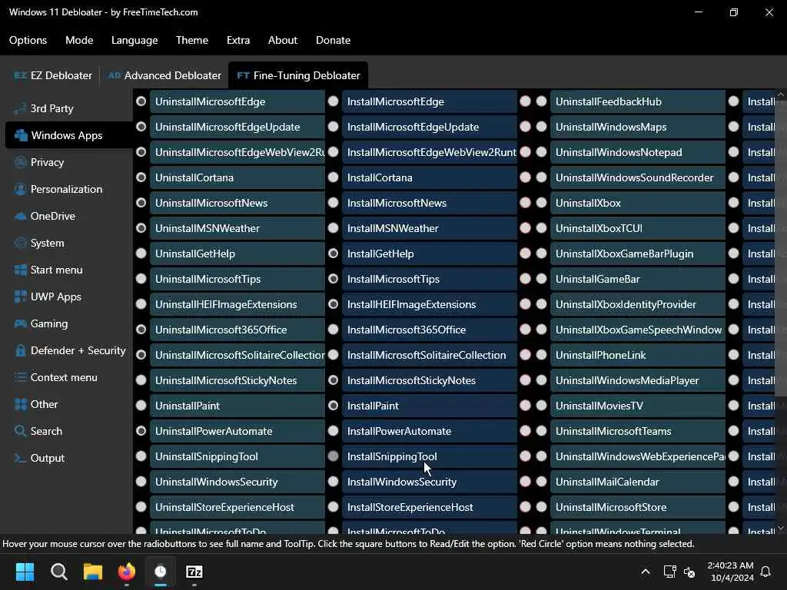Open the Defender + Security section

pyautogui.click(x=70, y=350)
